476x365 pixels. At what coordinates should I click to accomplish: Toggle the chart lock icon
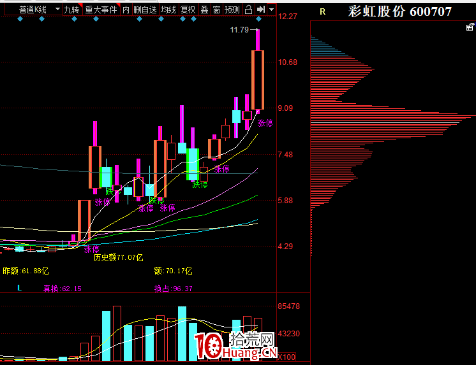pyautogui.click(x=248, y=10)
